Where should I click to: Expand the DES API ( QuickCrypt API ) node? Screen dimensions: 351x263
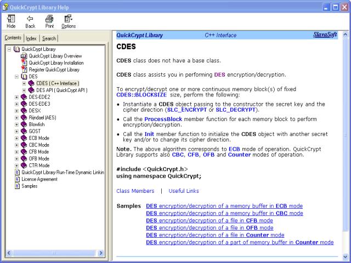(x=24, y=90)
